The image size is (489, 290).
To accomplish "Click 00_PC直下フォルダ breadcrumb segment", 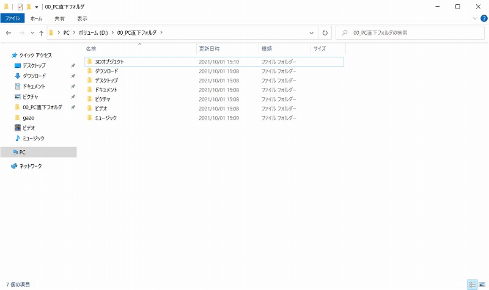I will point(136,33).
